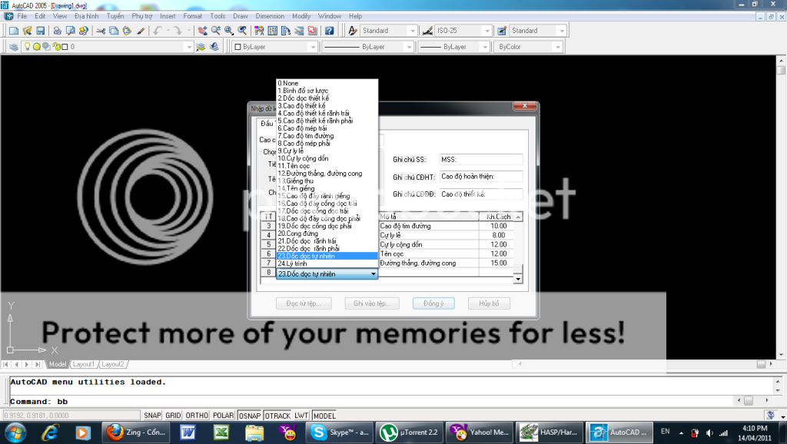Open the layer list dropdown
Viewport: 787px width, 444px height.
point(189,47)
